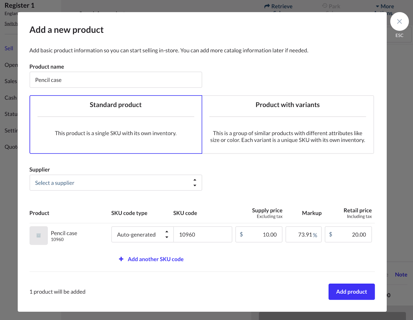Viewport: 413px width, 320px height.
Task: Select Sell in the left sidebar
Action: coord(9,48)
